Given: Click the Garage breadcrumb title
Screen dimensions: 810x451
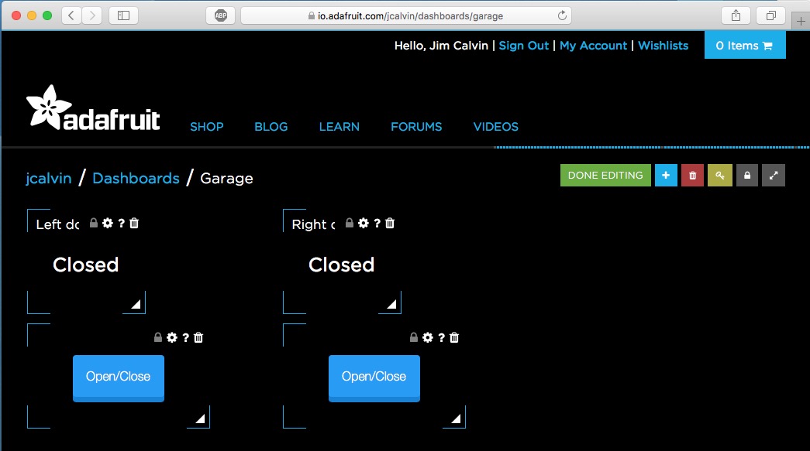Looking at the screenshot, I should click(227, 179).
